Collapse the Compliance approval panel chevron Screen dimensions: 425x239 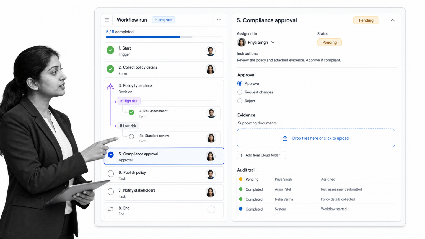click(x=393, y=20)
